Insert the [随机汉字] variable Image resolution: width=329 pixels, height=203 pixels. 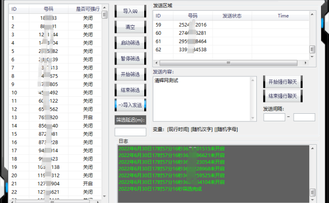click(x=202, y=129)
